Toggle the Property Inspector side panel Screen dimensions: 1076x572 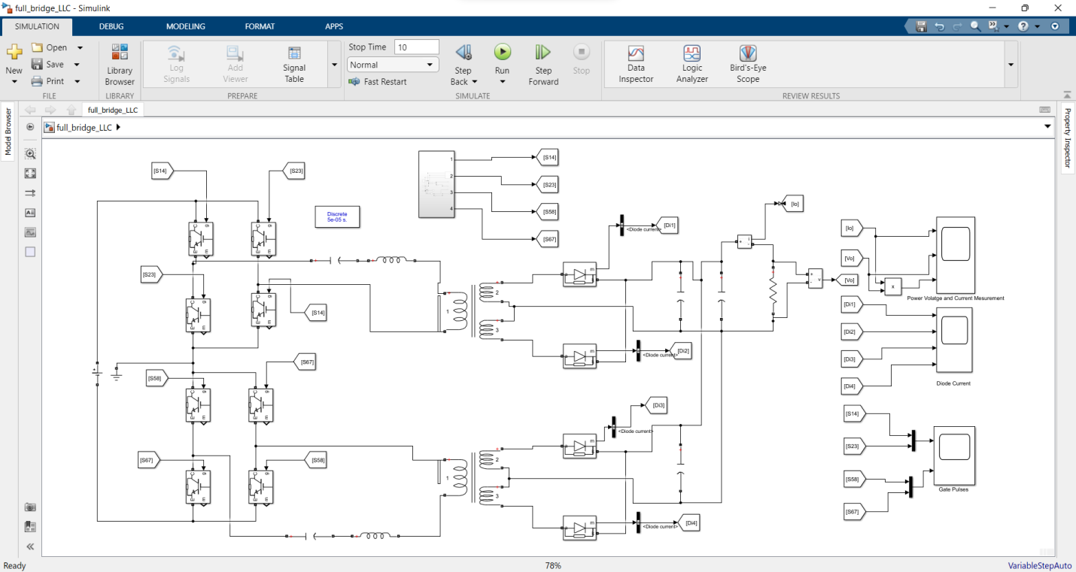1068,138
